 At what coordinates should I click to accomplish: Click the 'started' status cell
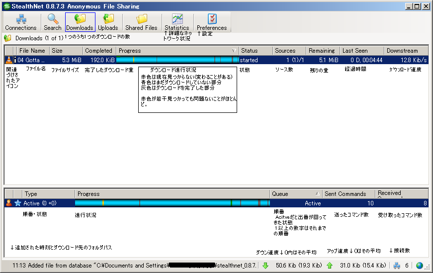click(x=249, y=60)
